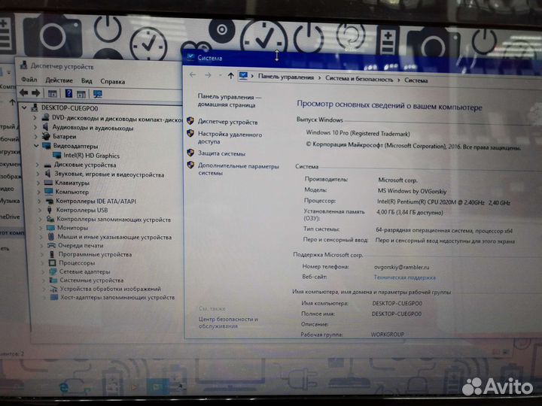The image size is (542, 406).
Task: Select Контроллеры запоминающих устройств item
Action: (114, 220)
